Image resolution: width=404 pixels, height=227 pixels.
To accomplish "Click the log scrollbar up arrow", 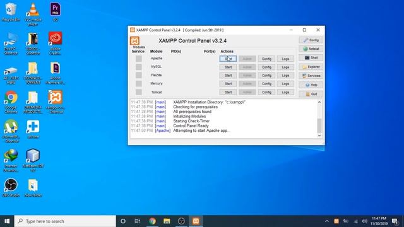I will [x=319, y=102].
